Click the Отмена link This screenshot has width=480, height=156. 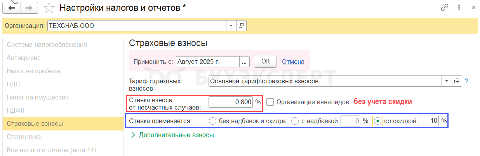(x=293, y=62)
